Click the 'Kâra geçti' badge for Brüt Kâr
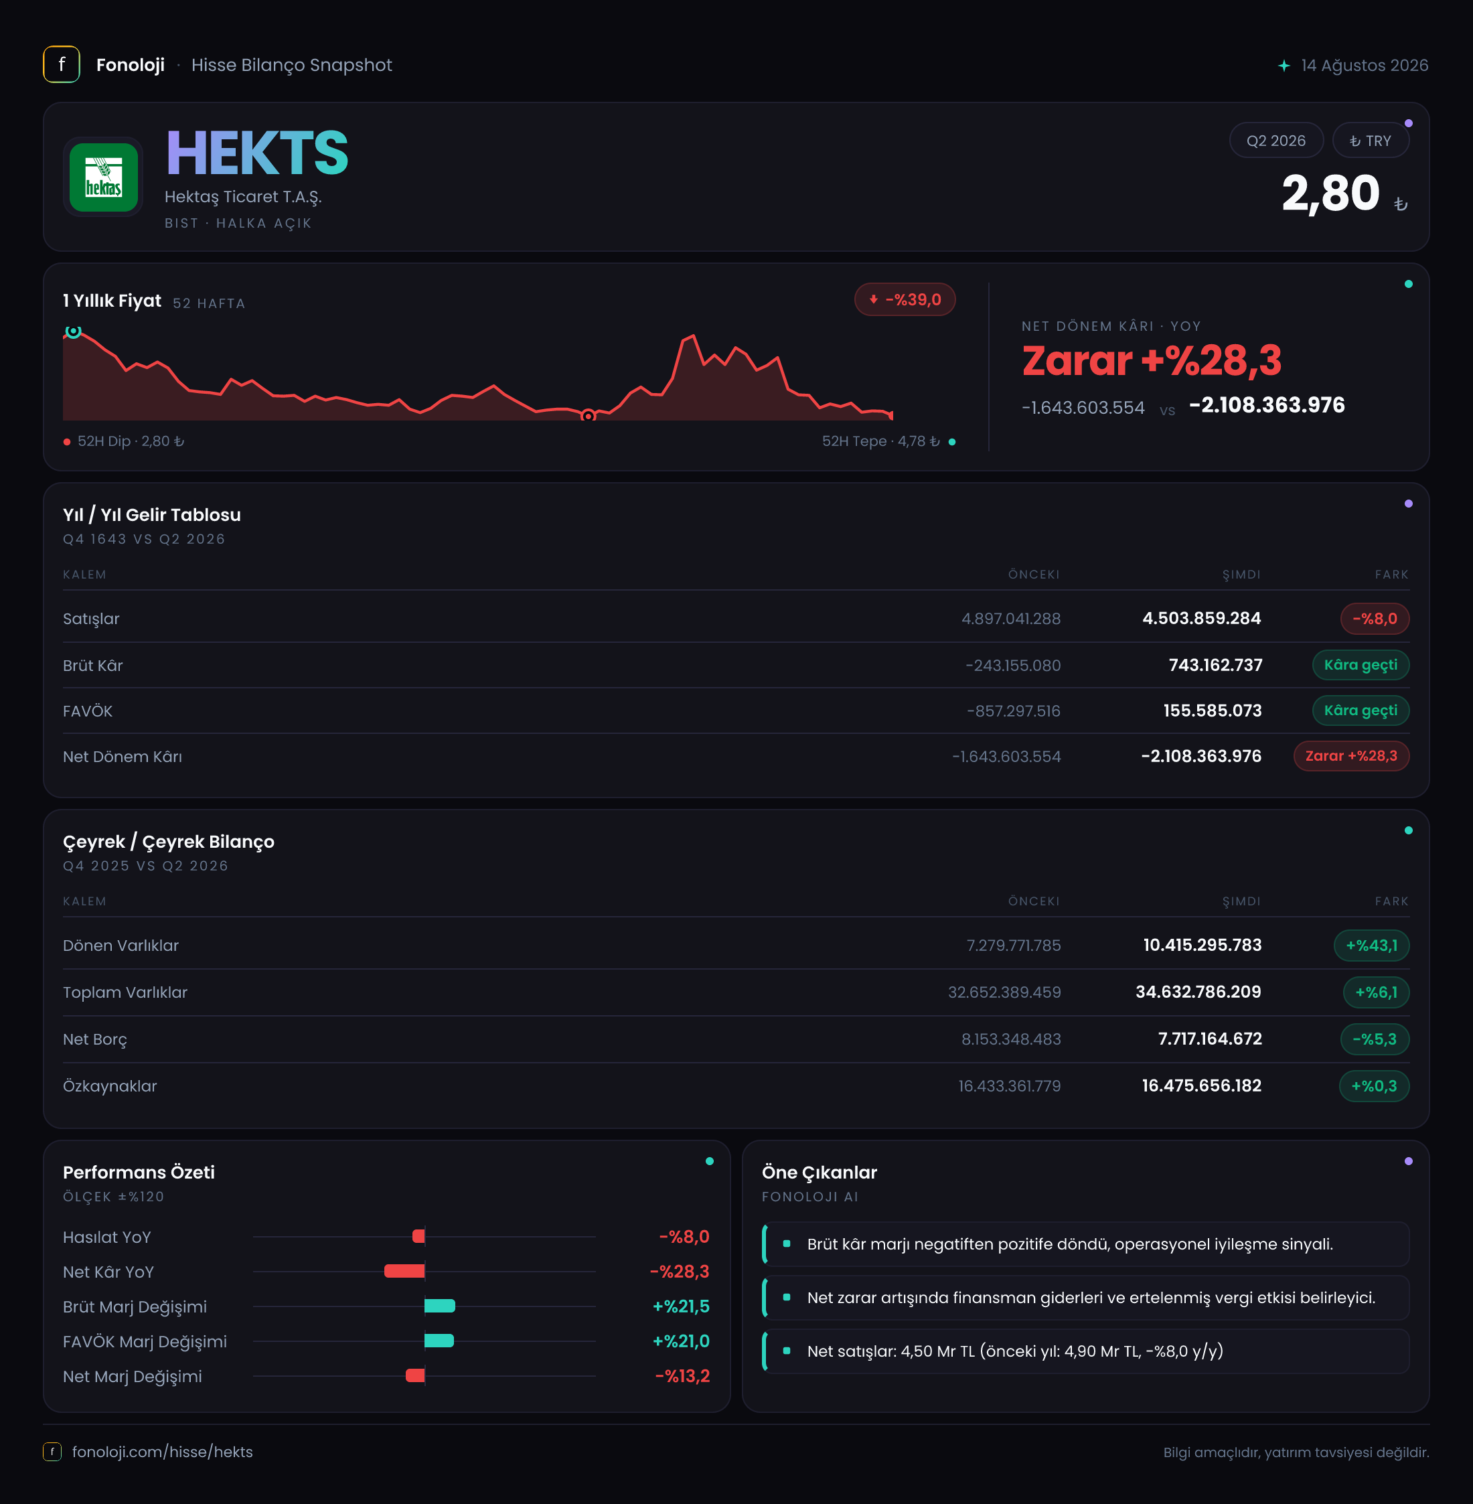The width and height of the screenshot is (1473, 1504). point(1360,666)
